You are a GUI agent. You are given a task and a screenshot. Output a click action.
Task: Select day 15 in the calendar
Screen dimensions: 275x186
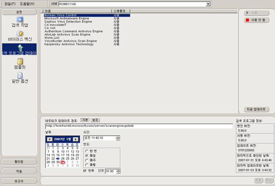(53, 155)
